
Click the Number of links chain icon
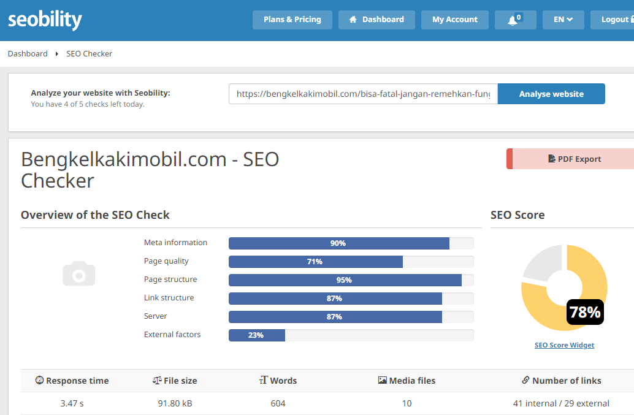[x=525, y=380]
